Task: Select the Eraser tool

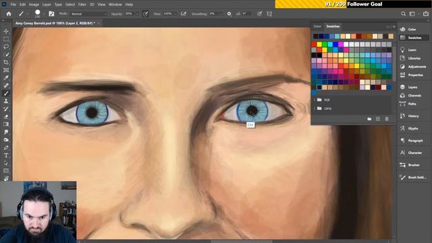Action: coord(6,117)
